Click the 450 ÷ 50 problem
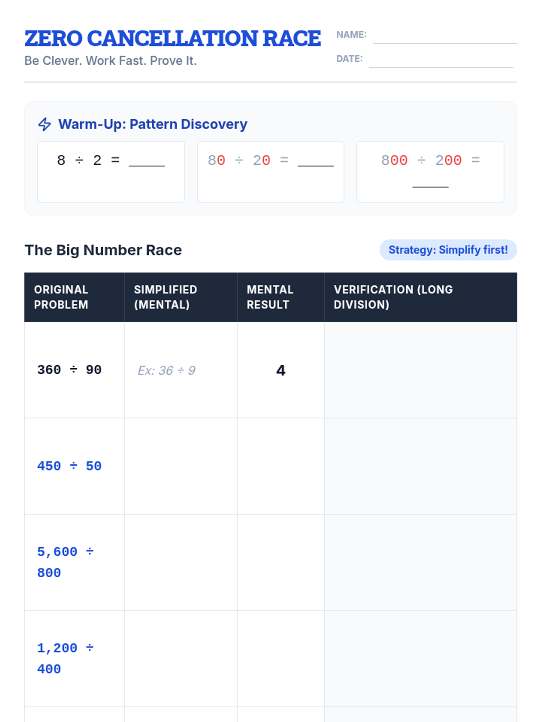The height and width of the screenshot is (722, 541). [69, 466]
